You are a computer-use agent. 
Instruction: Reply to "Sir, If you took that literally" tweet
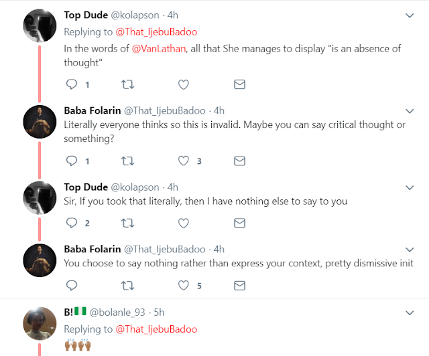[x=72, y=223]
